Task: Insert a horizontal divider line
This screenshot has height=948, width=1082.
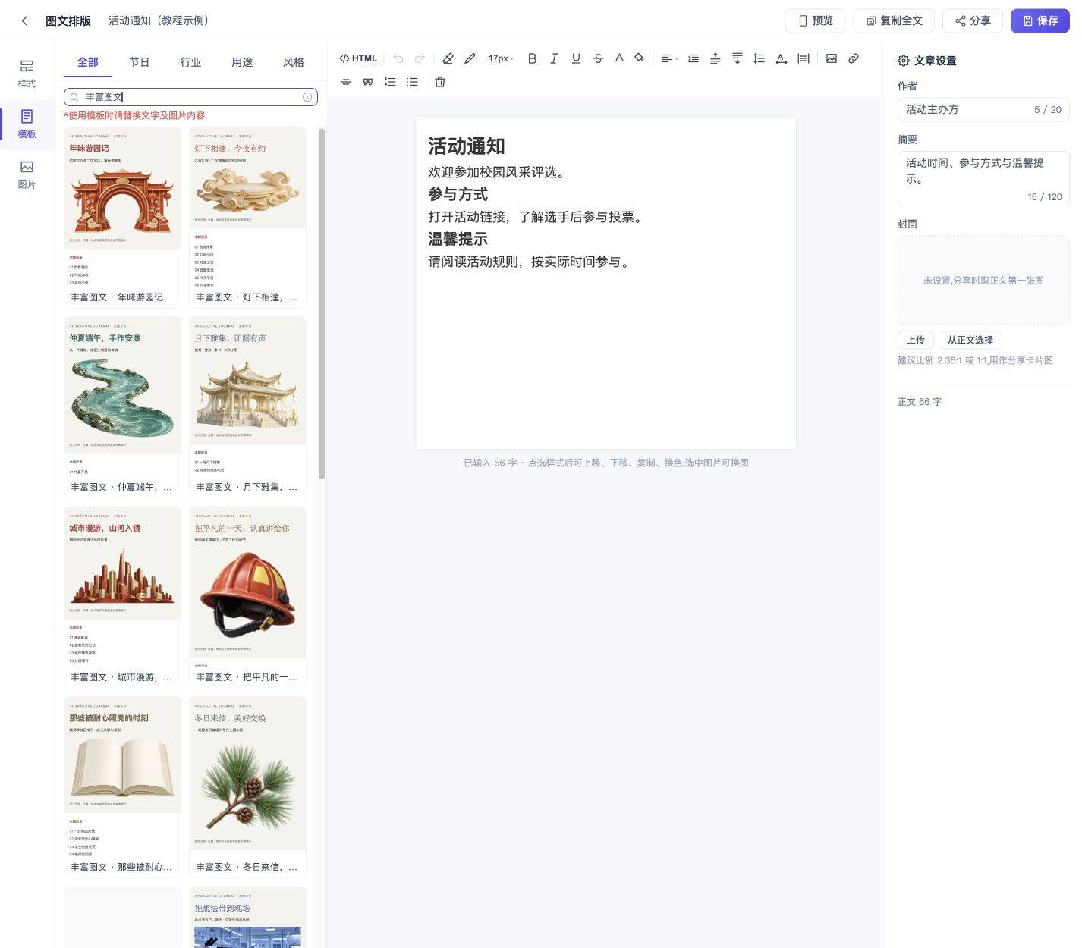Action: click(x=346, y=82)
